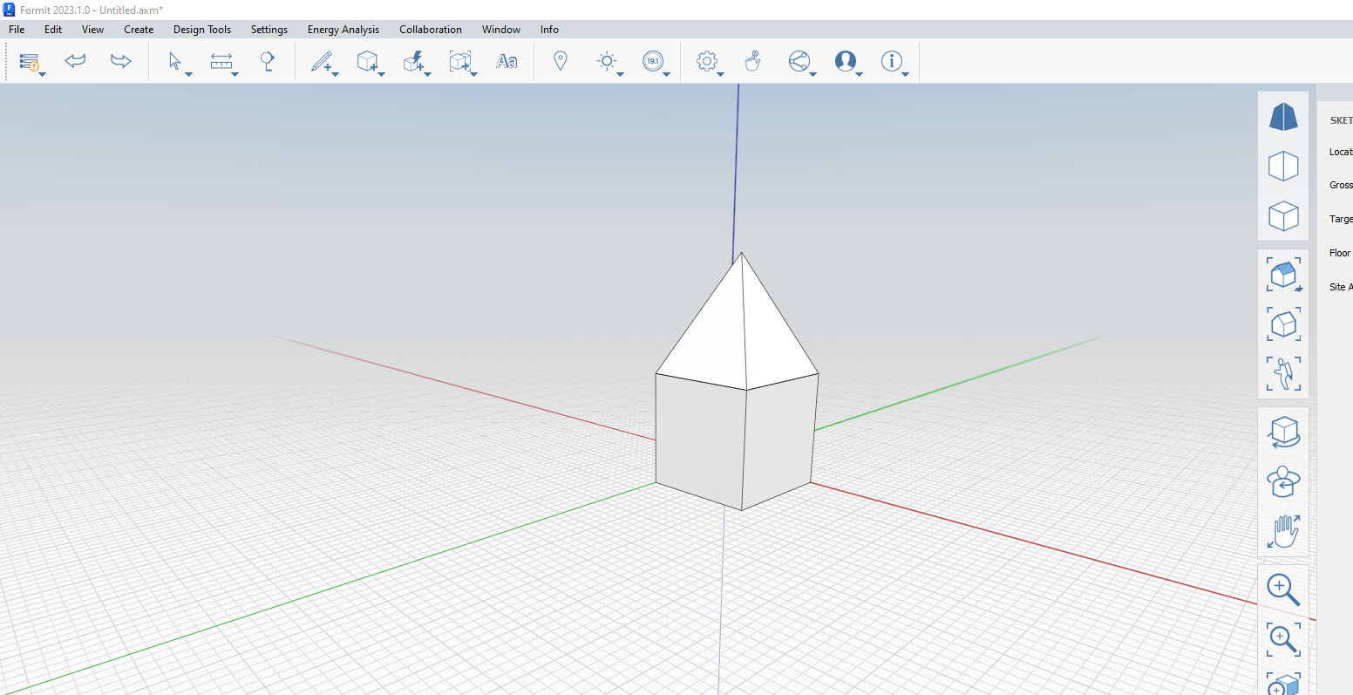Click Zoom All framed house icon
Screen dimensions: 1353x695
[x=1283, y=324]
